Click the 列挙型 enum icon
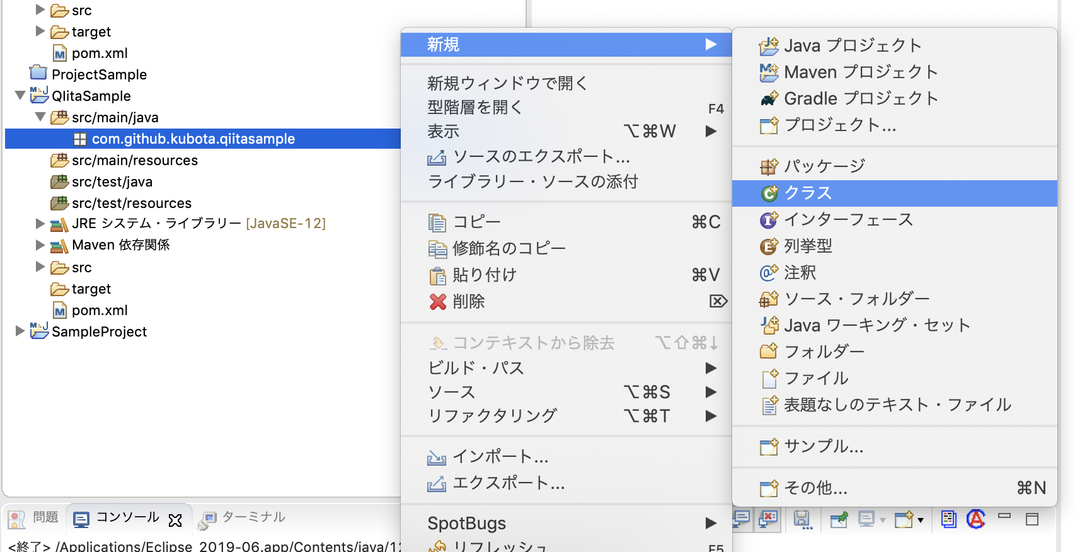This screenshot has height=552, width=1075. click(769, 246)
